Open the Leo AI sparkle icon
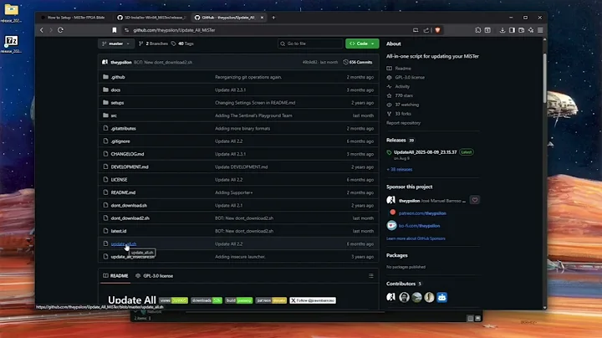This screenshot has height=338, width=602. (531, 30)
